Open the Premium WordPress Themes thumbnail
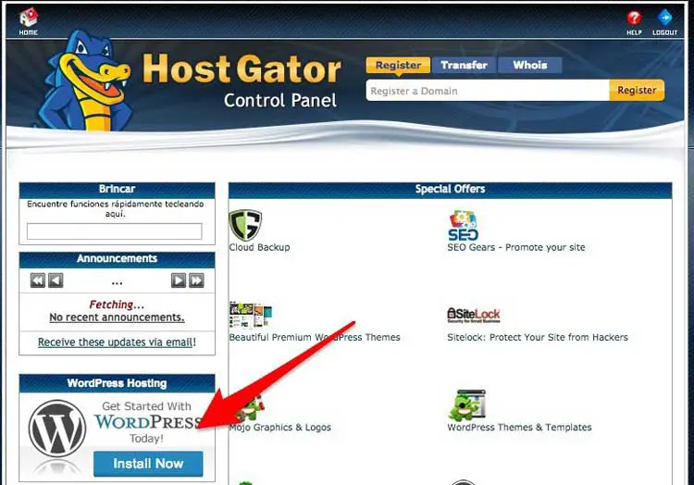Screen dimensions: 694x485 (x=251, y=315)
